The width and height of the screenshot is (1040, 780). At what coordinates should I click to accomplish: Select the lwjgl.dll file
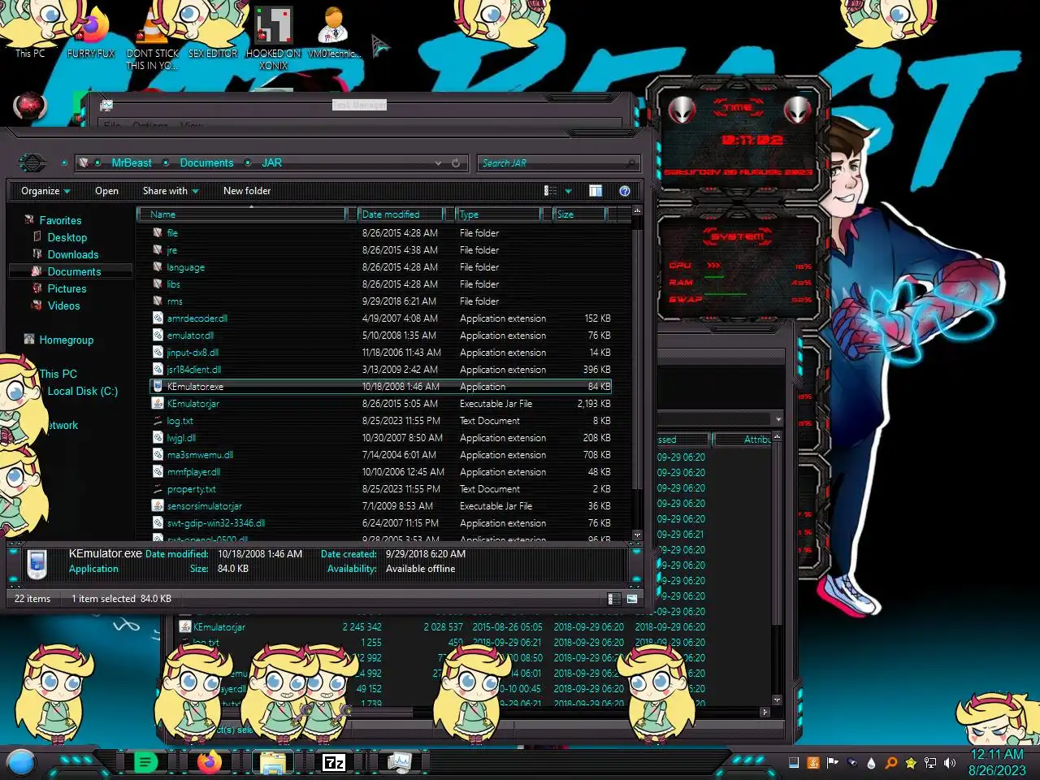pos(181,437)
